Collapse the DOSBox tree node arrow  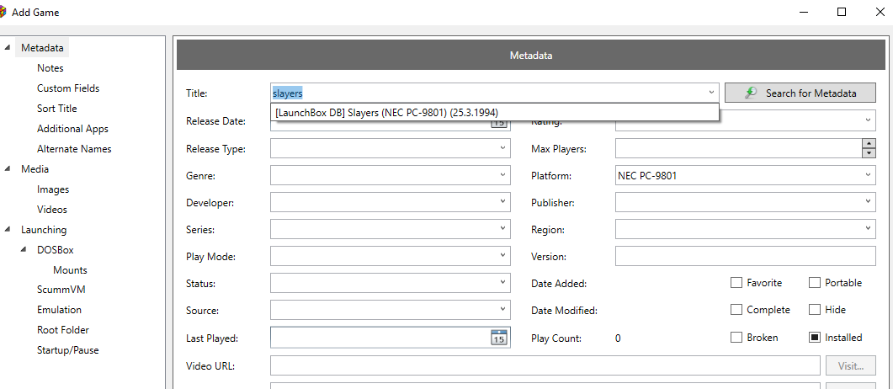click(24, 249)
